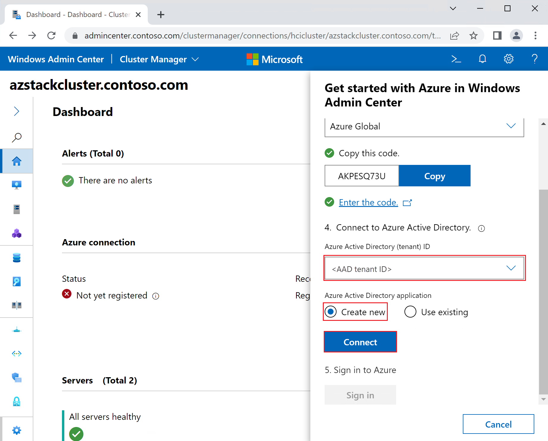Open the help question mark icon
The image size is (548, 441).
pyautogui.click(x=535, y=59)
